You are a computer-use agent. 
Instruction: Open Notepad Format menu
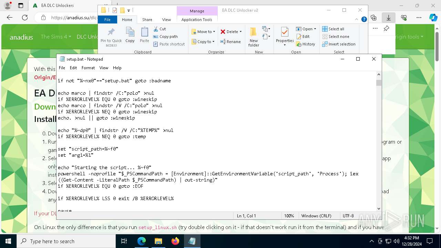point(88,68)
